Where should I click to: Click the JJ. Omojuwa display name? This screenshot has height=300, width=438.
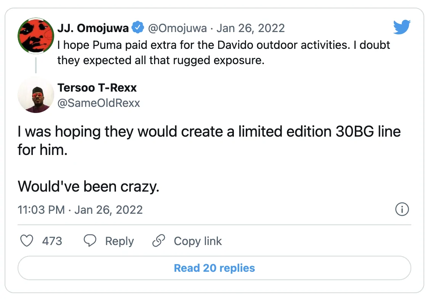click(93, 28)
